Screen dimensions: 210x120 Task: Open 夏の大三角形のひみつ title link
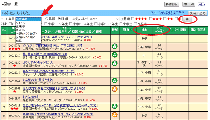[x=48, y=71]
